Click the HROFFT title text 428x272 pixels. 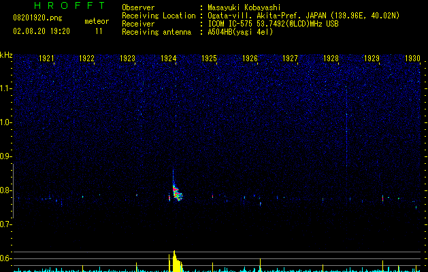coord(69,5)
